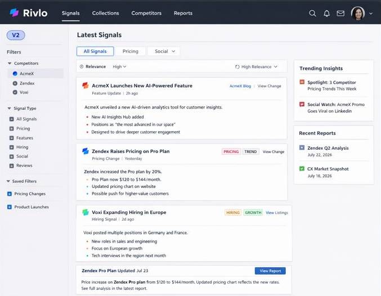Check the Hiring signal type checkbox
The image size is (381, 296).
[x=11, y=147]
